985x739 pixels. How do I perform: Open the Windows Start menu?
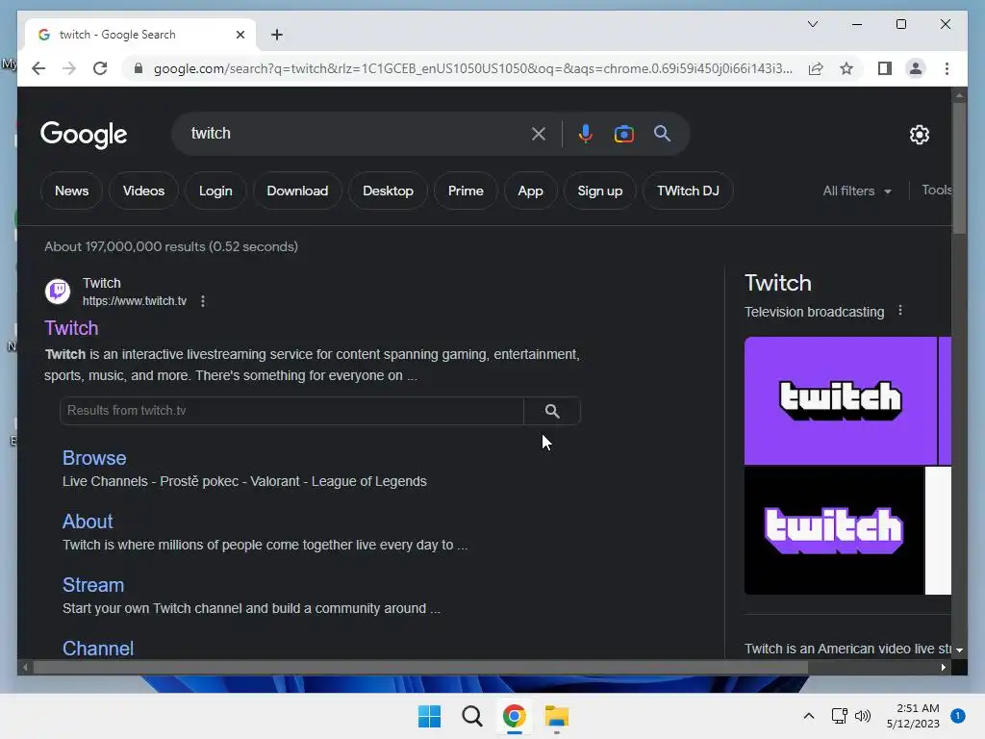tap(430, 716)
